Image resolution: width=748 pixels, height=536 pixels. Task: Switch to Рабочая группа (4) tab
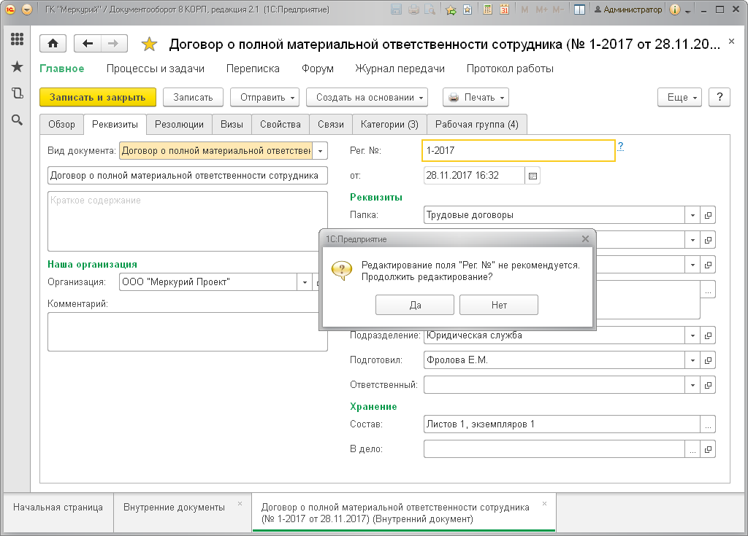coord(476,125)
